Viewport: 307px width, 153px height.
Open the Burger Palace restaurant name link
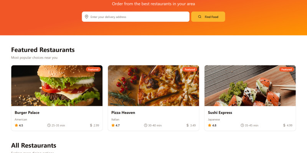click(x=27, y=113)
